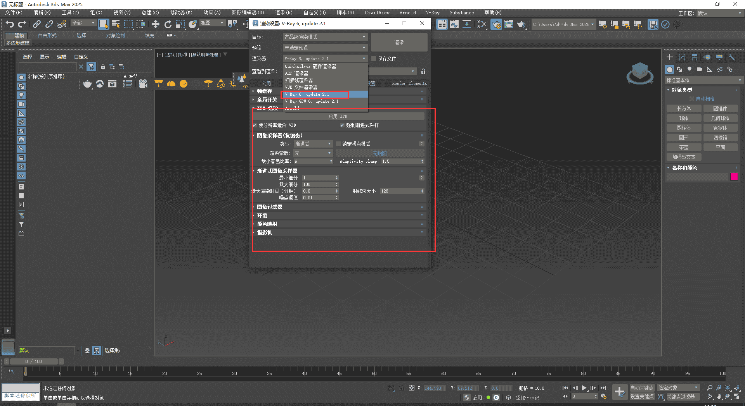Open the 渐进式 image sampler type dropdown
Image resolution: width=745 pixels, height=406 pixels.
(x=313, y=143)
